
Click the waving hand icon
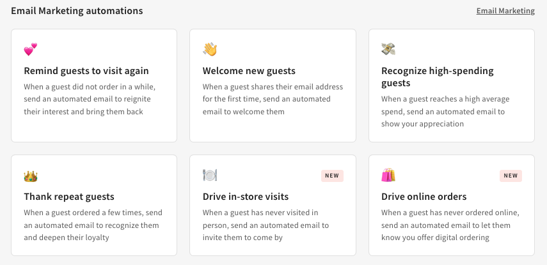click(210, 50)
